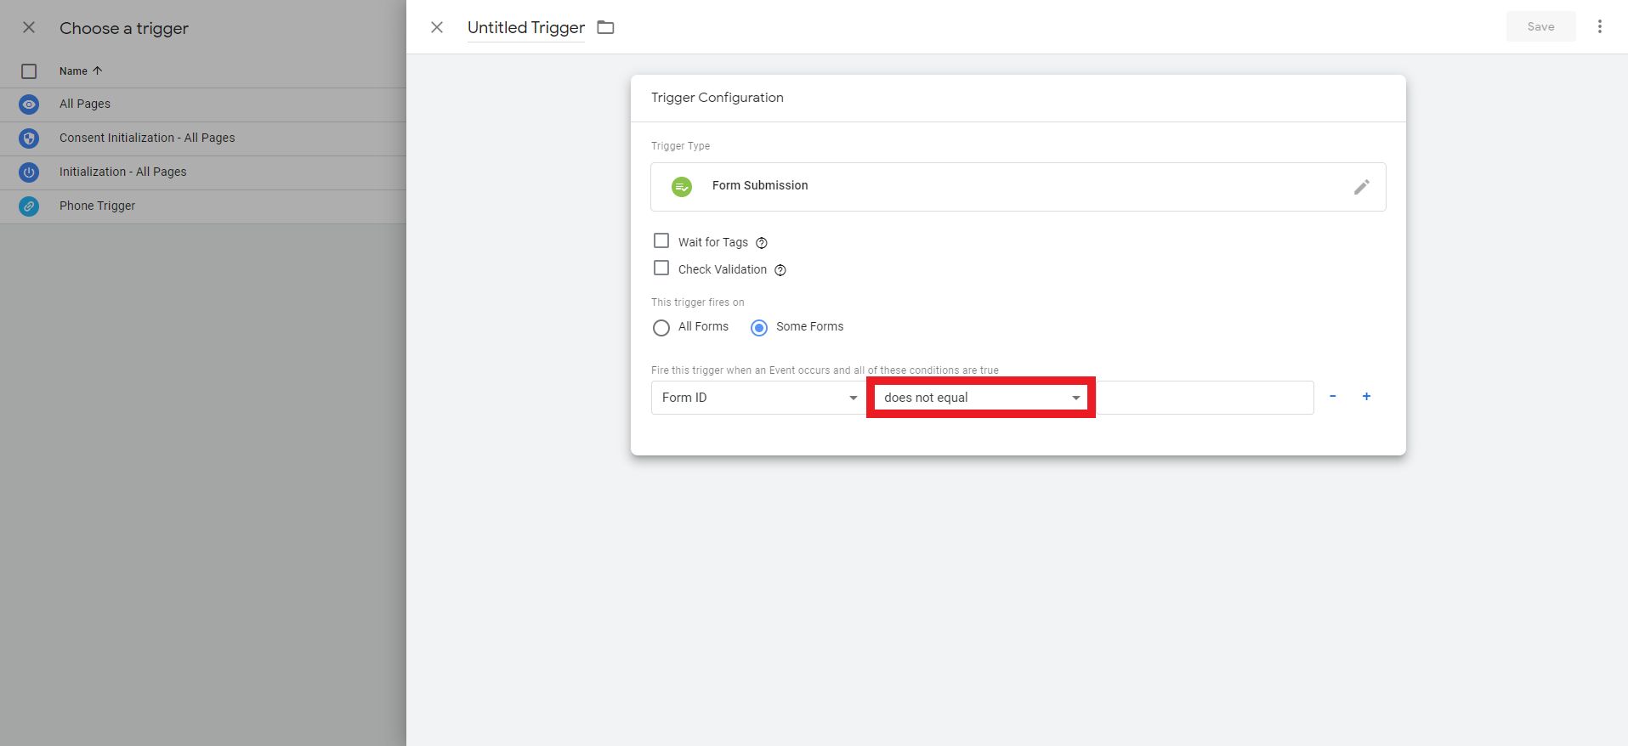Open the Form ID variable dropdown
This screenshot has width=1628, height=746.
coord(757,398)
